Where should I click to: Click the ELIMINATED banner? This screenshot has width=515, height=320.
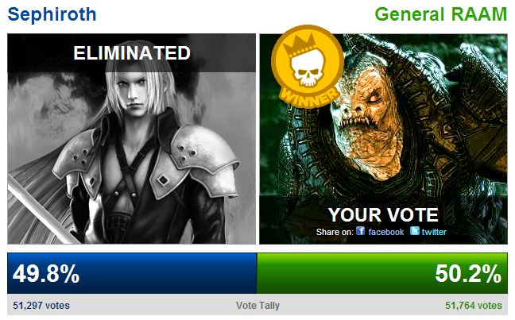[x=131, y=53]
